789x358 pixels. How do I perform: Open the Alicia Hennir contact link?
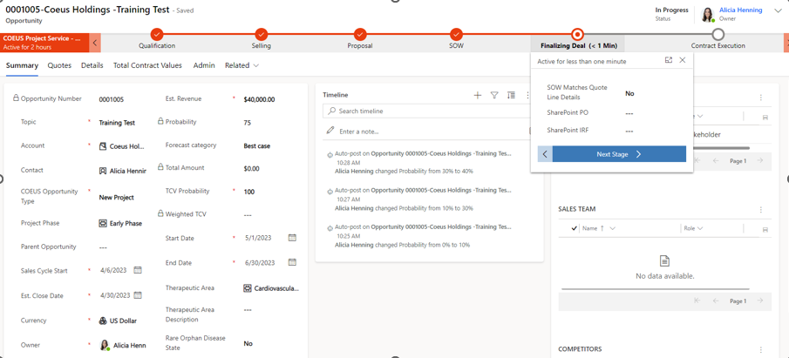128,171
